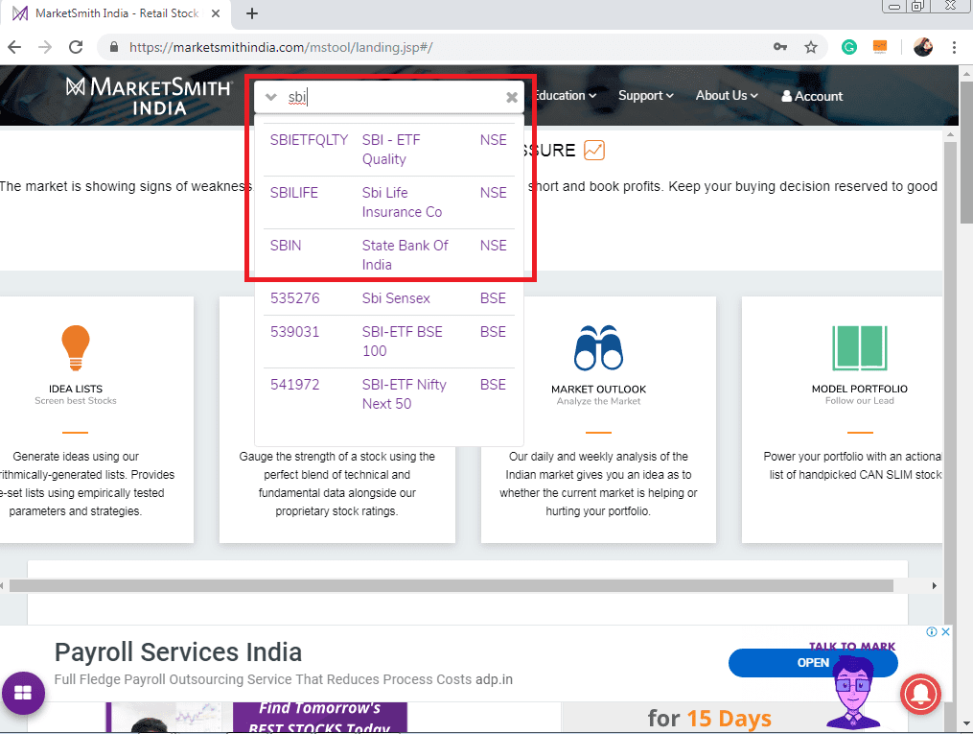Click the orange extension icon
The width and height of the screenshot is (973, 734).
pos(879,47)
